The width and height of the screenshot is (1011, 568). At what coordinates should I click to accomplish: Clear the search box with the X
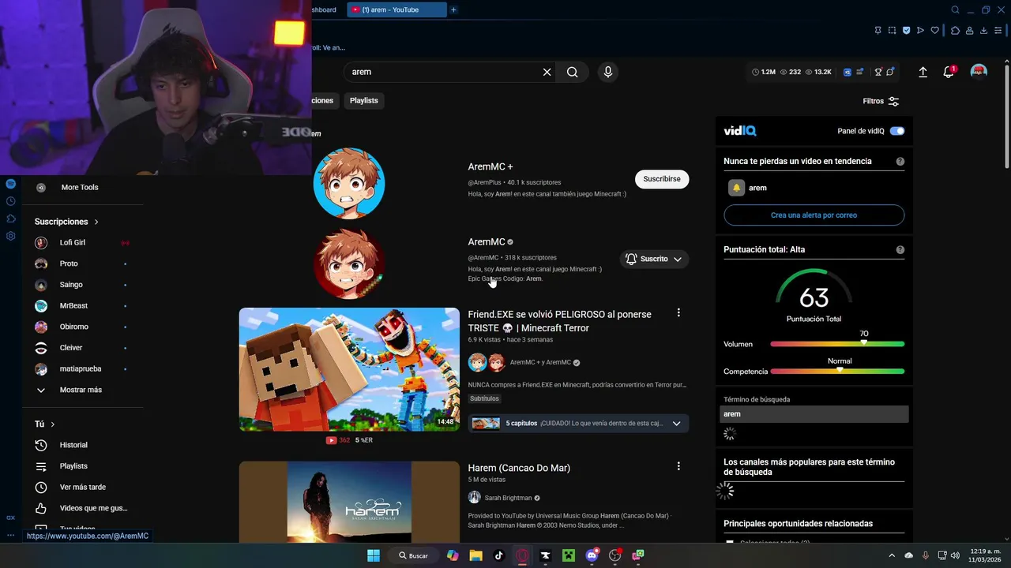[x=547, y=72]
